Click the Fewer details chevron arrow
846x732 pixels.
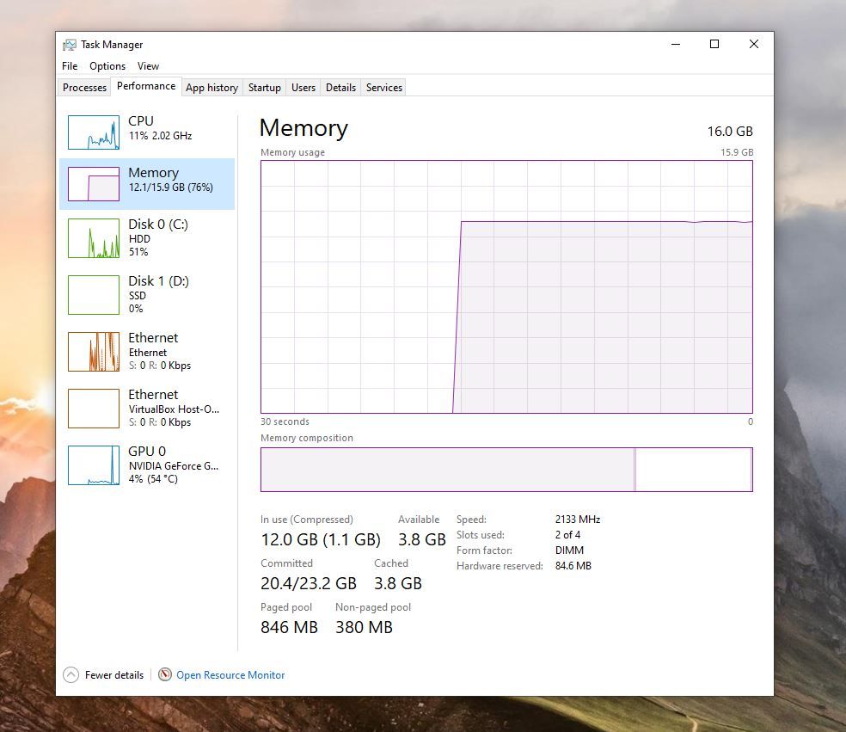click(x=70, y=675)
